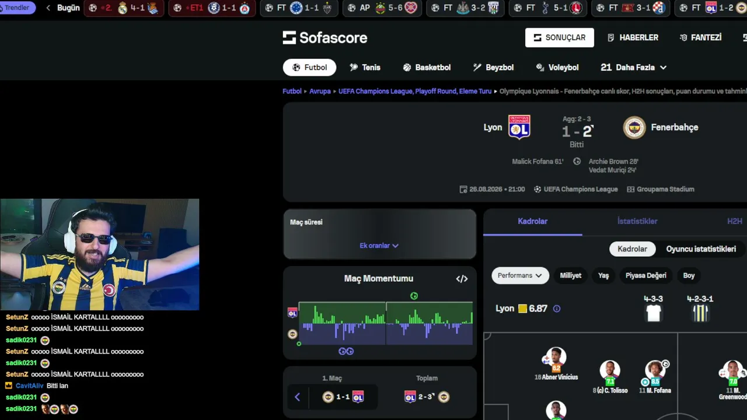Image resolution: width=747 pixels, height=420 pixels.
Task: Click the Sofascore logo
Action: [x=325, y=38]
